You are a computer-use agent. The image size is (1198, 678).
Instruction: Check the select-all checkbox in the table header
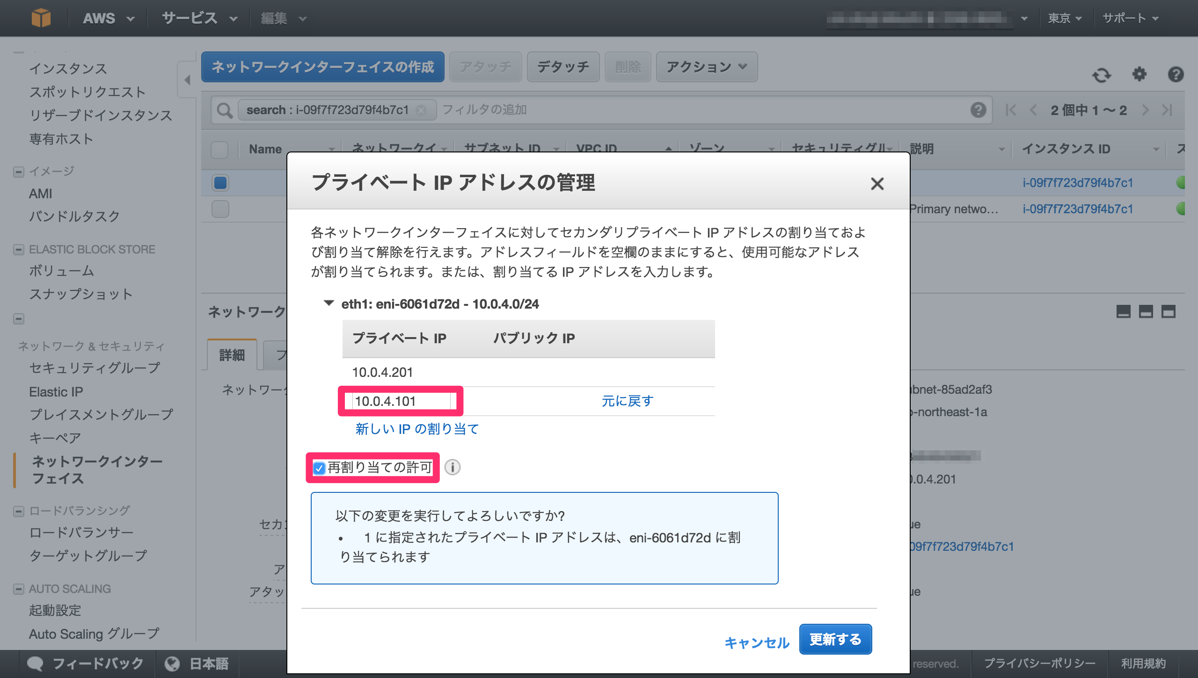219,150
